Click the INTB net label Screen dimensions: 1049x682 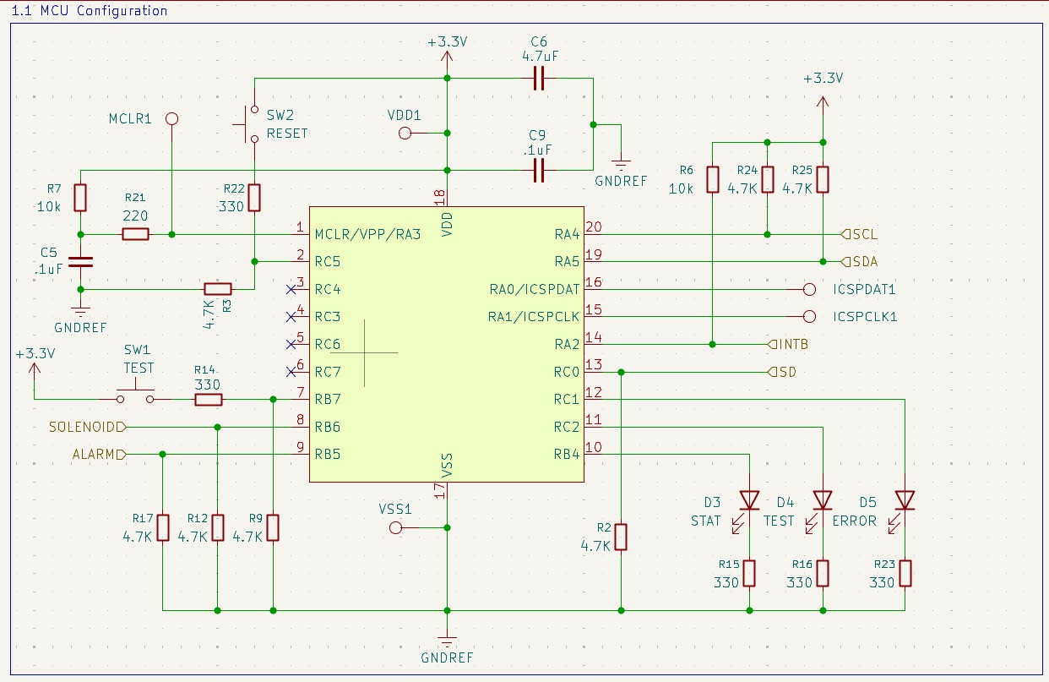pos(789,344)
